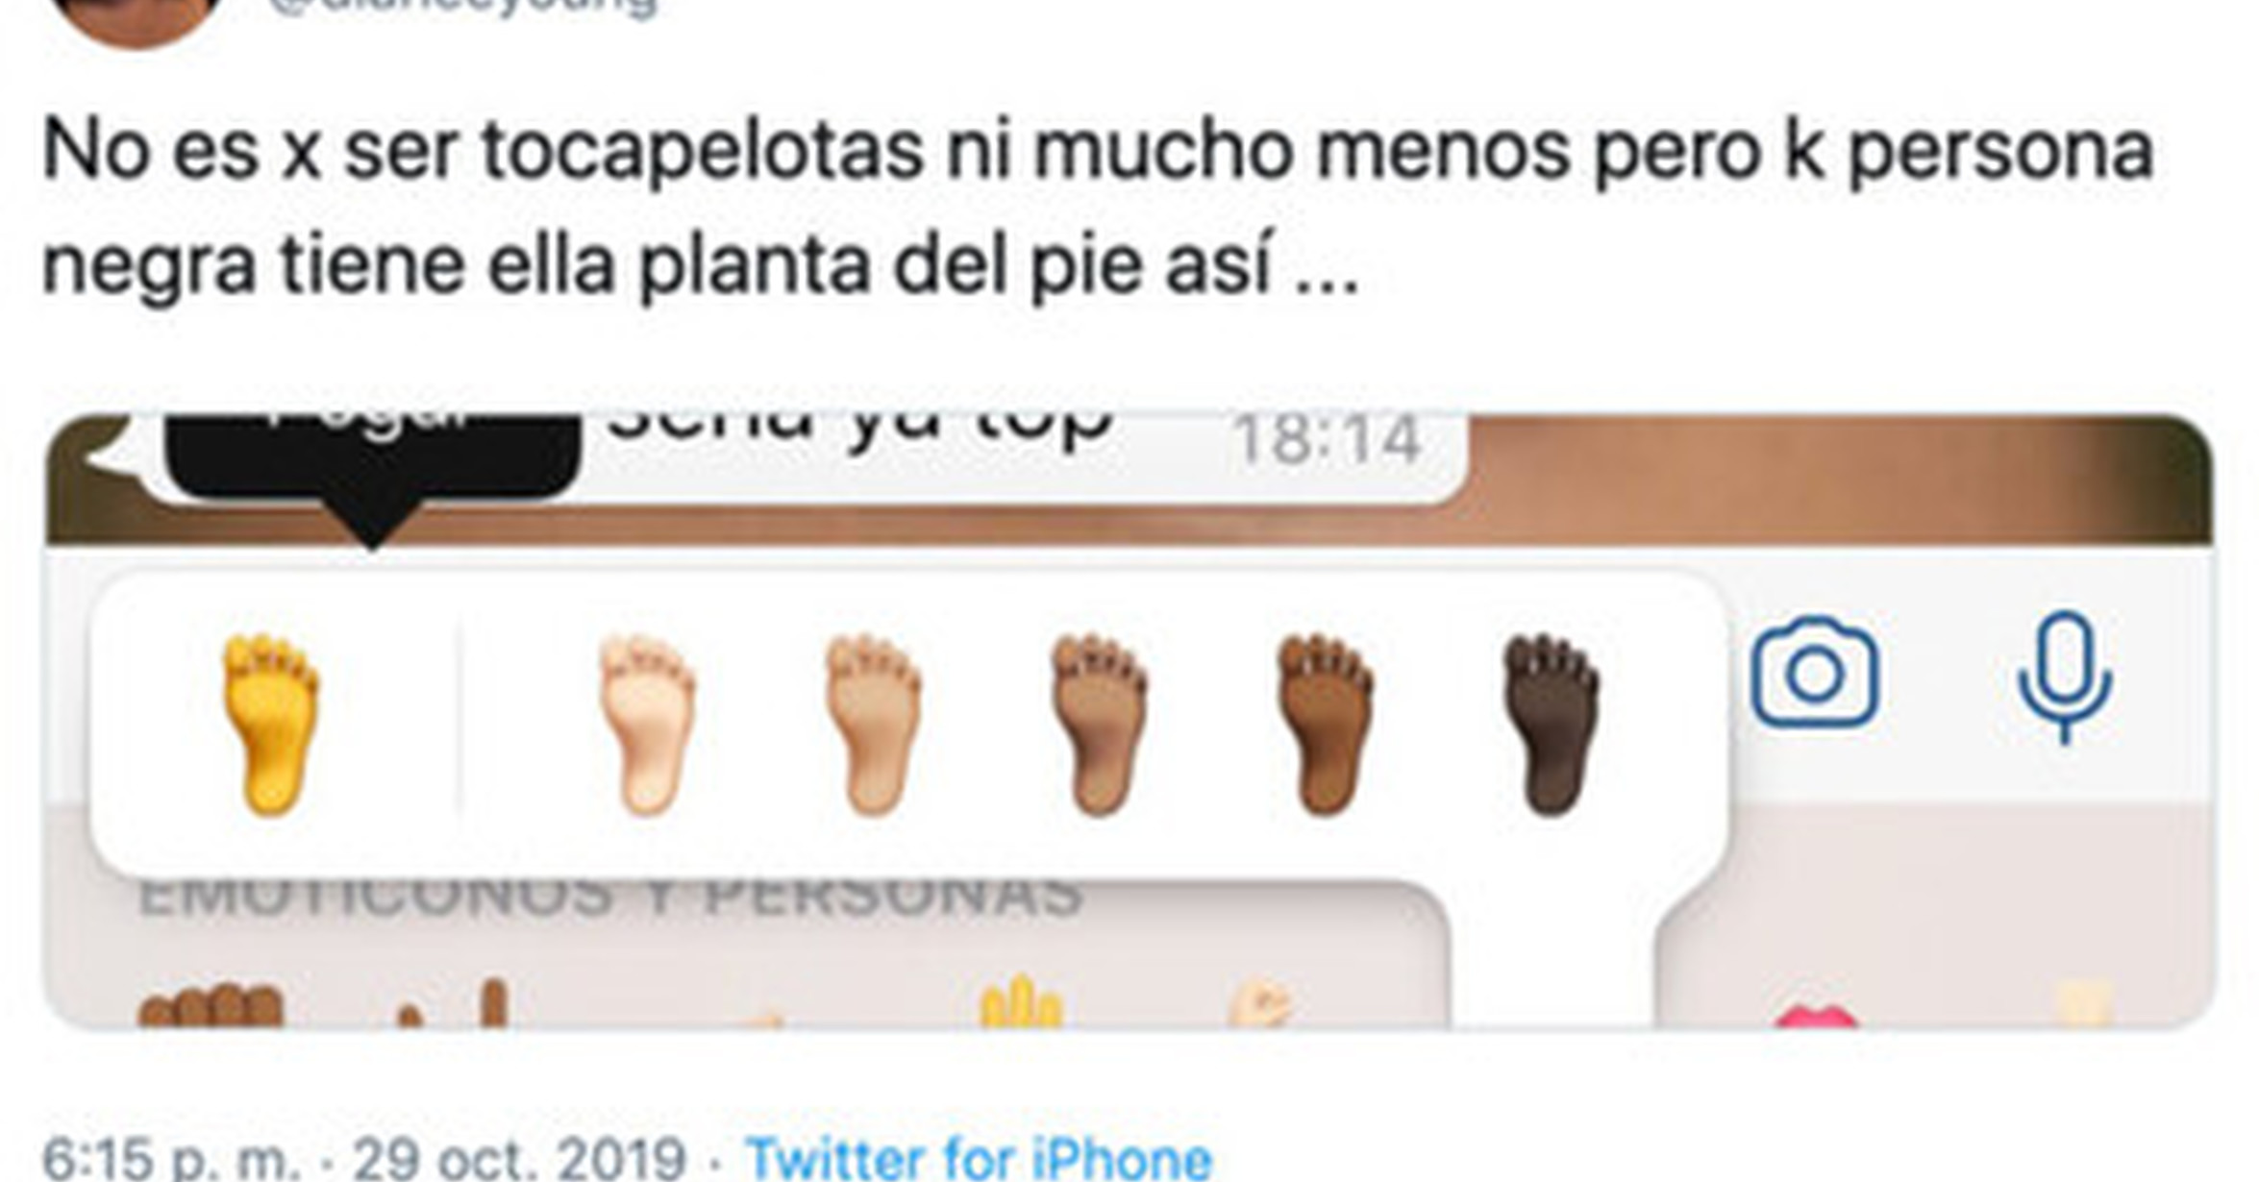2259x1182 pixels.
Task: Tap the black popup bubble over message
Action: pyautogui.click(x=373, y=459)
